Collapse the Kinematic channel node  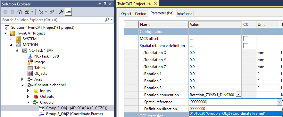pyautogui.click(x=22, y=85)
